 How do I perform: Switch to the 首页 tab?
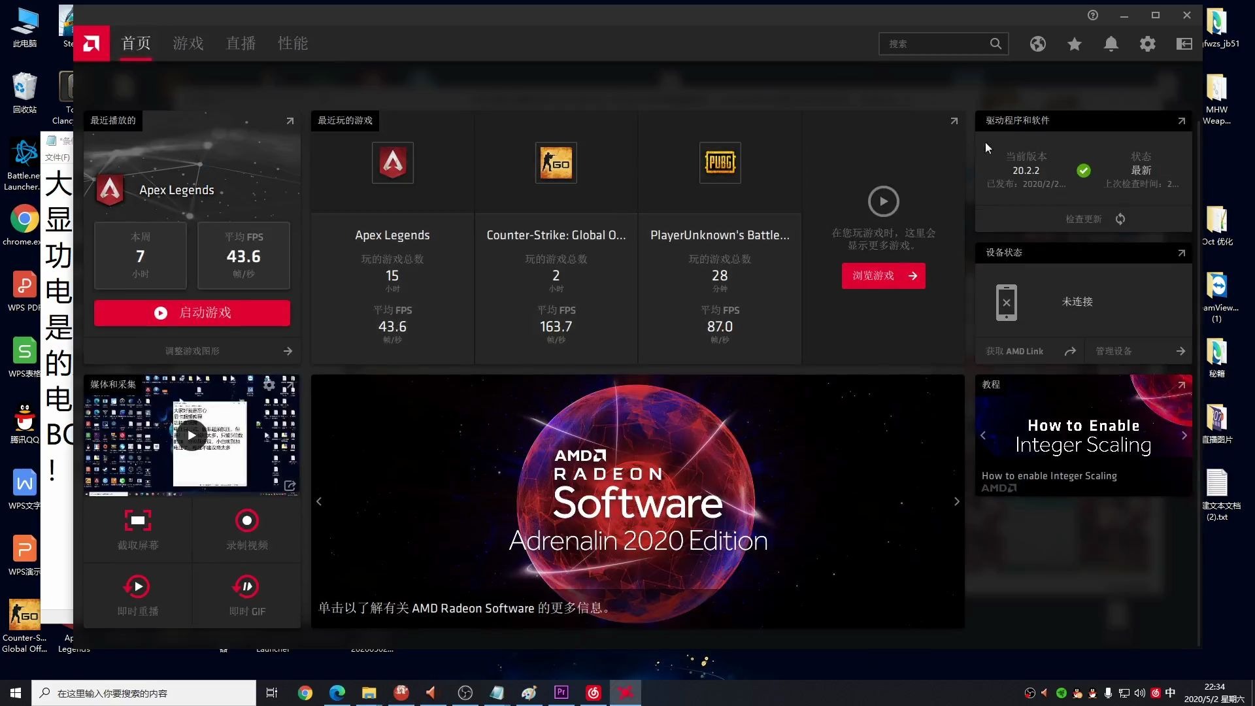pos(136,43)
